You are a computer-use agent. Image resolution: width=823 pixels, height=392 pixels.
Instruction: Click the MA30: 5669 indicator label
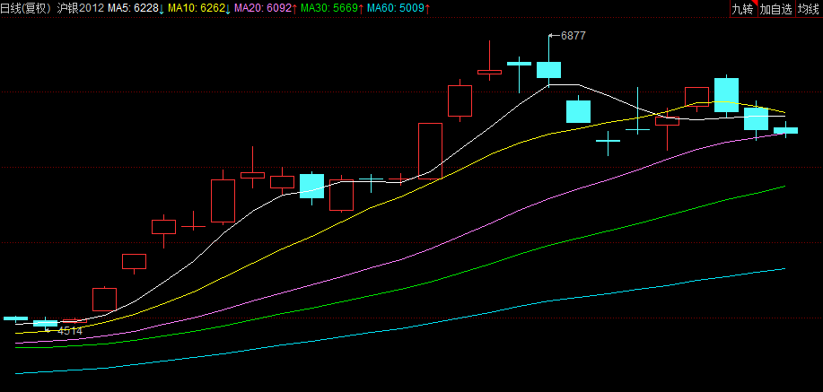[x=332, y=8]
